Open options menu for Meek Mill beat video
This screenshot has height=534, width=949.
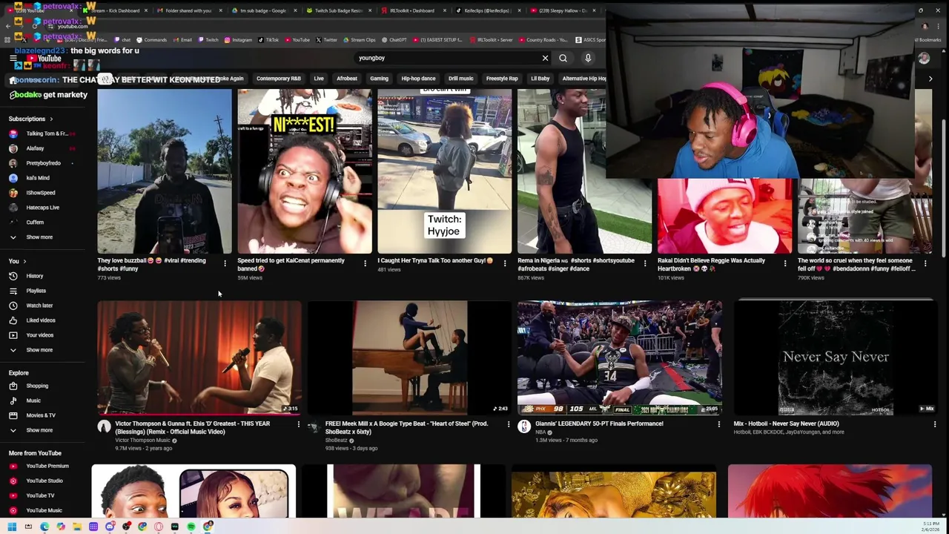(509, 424)
